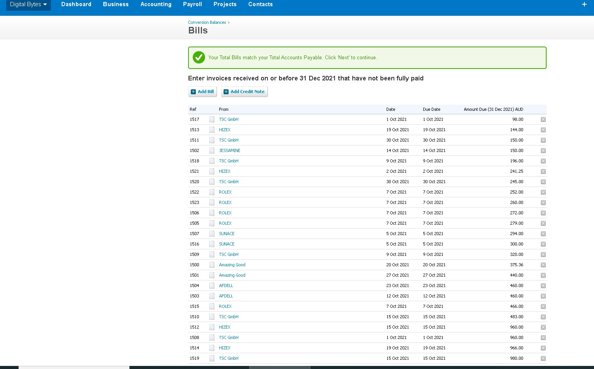Click amount 375.36 on bill 1500
This screenshot has width=594, height=369.
[x=517, y=265]
